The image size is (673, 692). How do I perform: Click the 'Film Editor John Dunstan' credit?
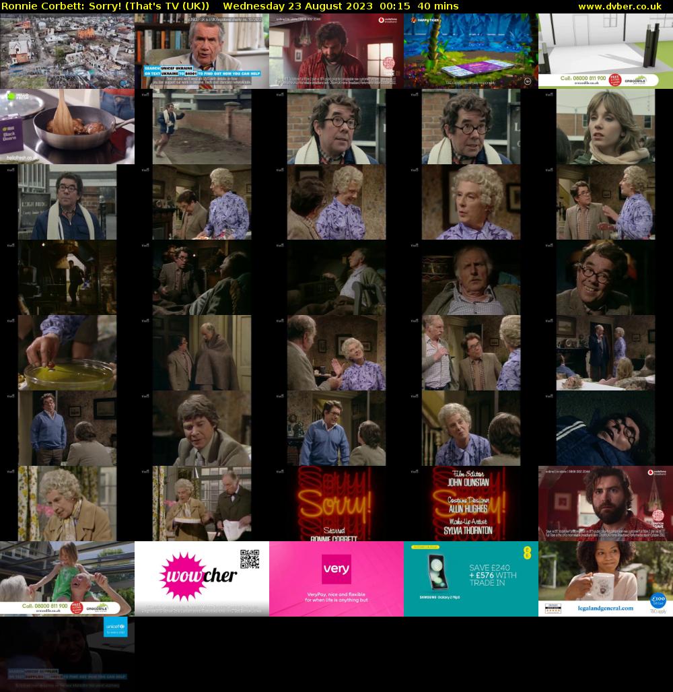pyautogui.click(x=468, y=479)
